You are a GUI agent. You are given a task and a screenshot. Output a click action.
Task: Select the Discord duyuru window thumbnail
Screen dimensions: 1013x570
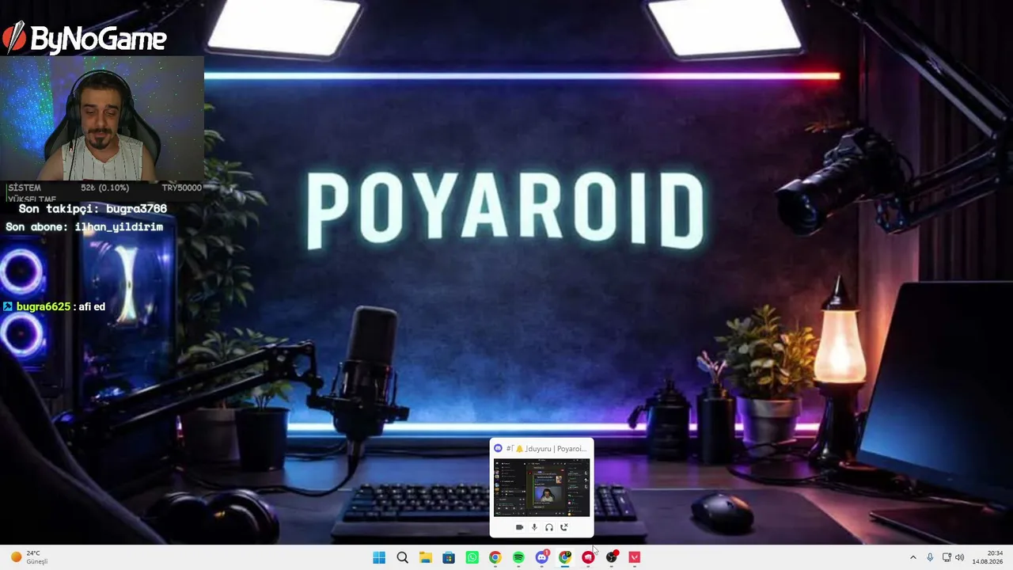(541, 488)
